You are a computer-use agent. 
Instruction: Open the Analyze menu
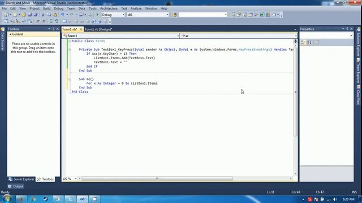(x=136, y=8)
